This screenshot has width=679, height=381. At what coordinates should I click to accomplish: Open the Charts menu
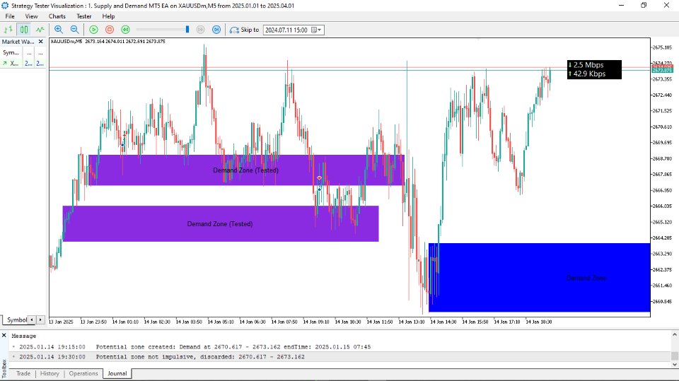57,16
